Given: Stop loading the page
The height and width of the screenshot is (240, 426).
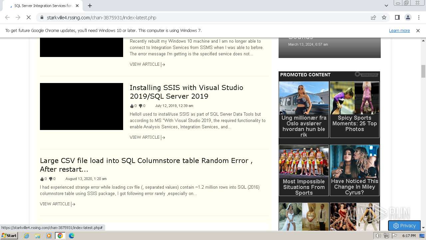Looking at the screenshot, I should click(29, 18).
